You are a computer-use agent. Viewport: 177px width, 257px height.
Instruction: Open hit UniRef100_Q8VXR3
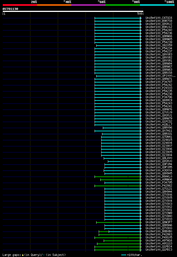click(x=159, y=55)
